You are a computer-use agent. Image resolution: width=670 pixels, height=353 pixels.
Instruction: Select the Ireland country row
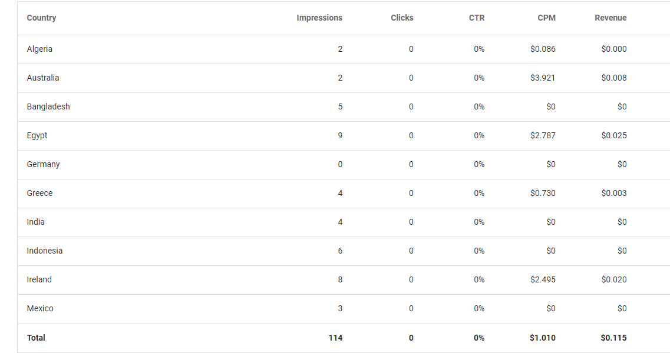pyautogui.click(x=344, y=280)
